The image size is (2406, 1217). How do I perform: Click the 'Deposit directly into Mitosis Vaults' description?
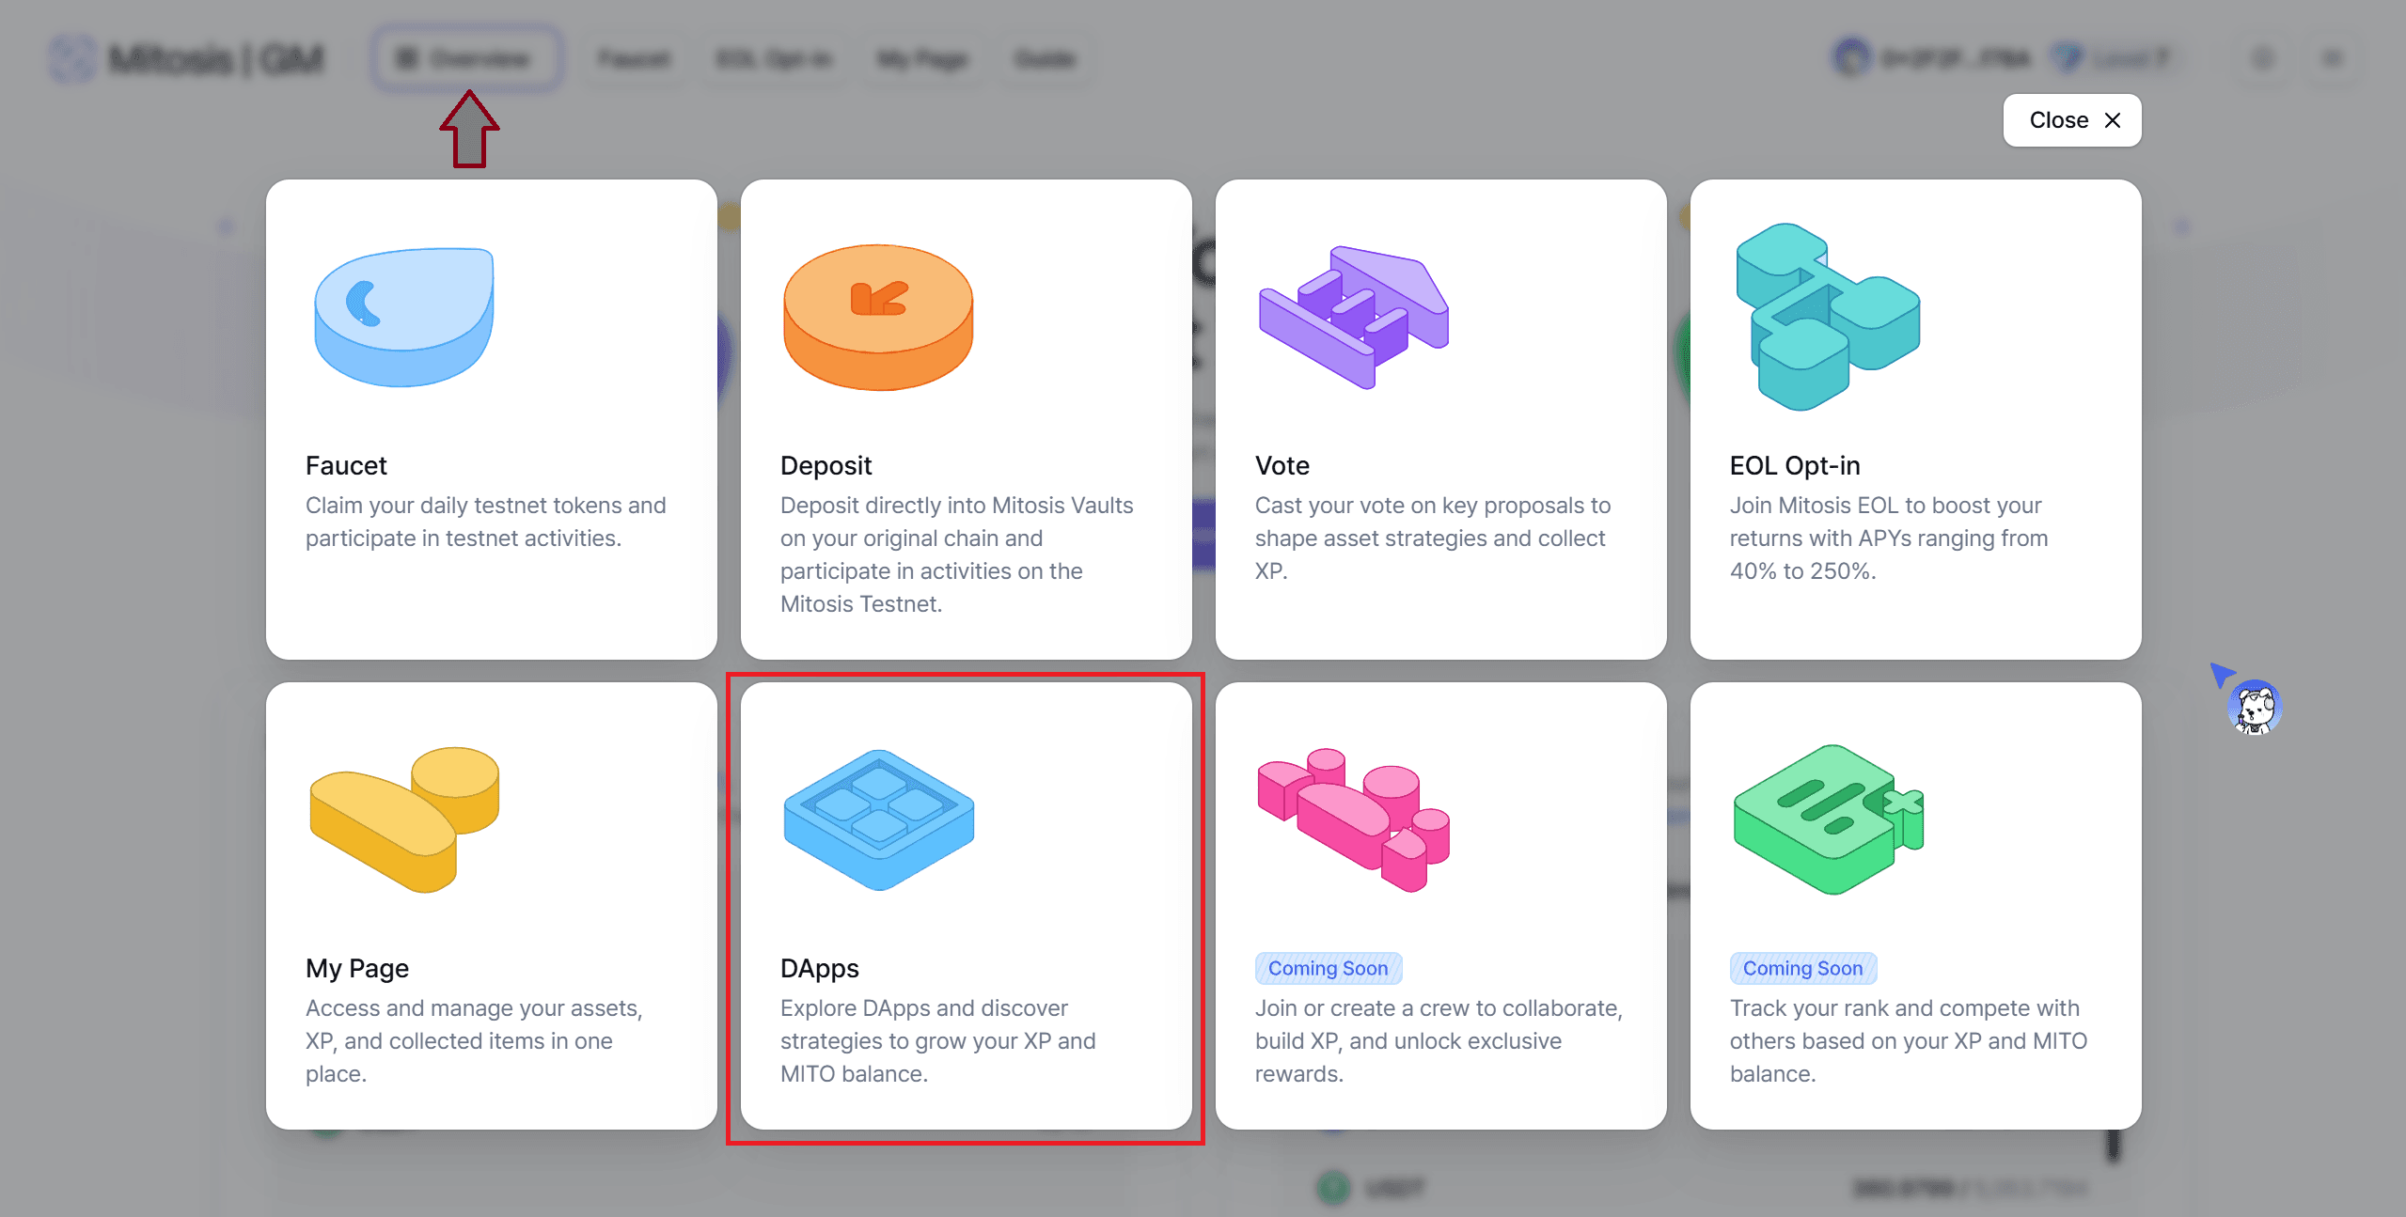pos(957,554)
